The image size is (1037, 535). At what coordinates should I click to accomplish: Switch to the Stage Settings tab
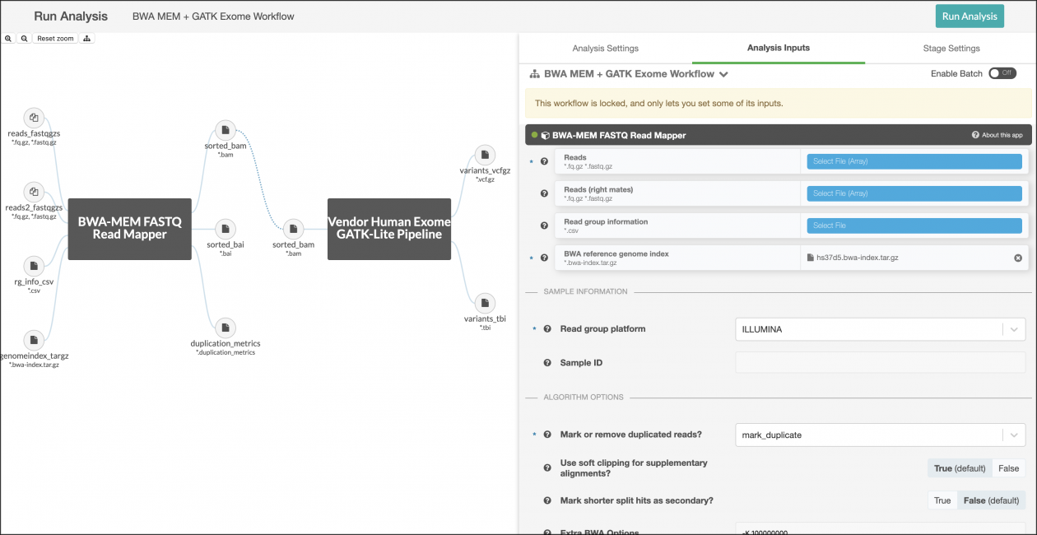pyautogui.click(x=951, y=49)
